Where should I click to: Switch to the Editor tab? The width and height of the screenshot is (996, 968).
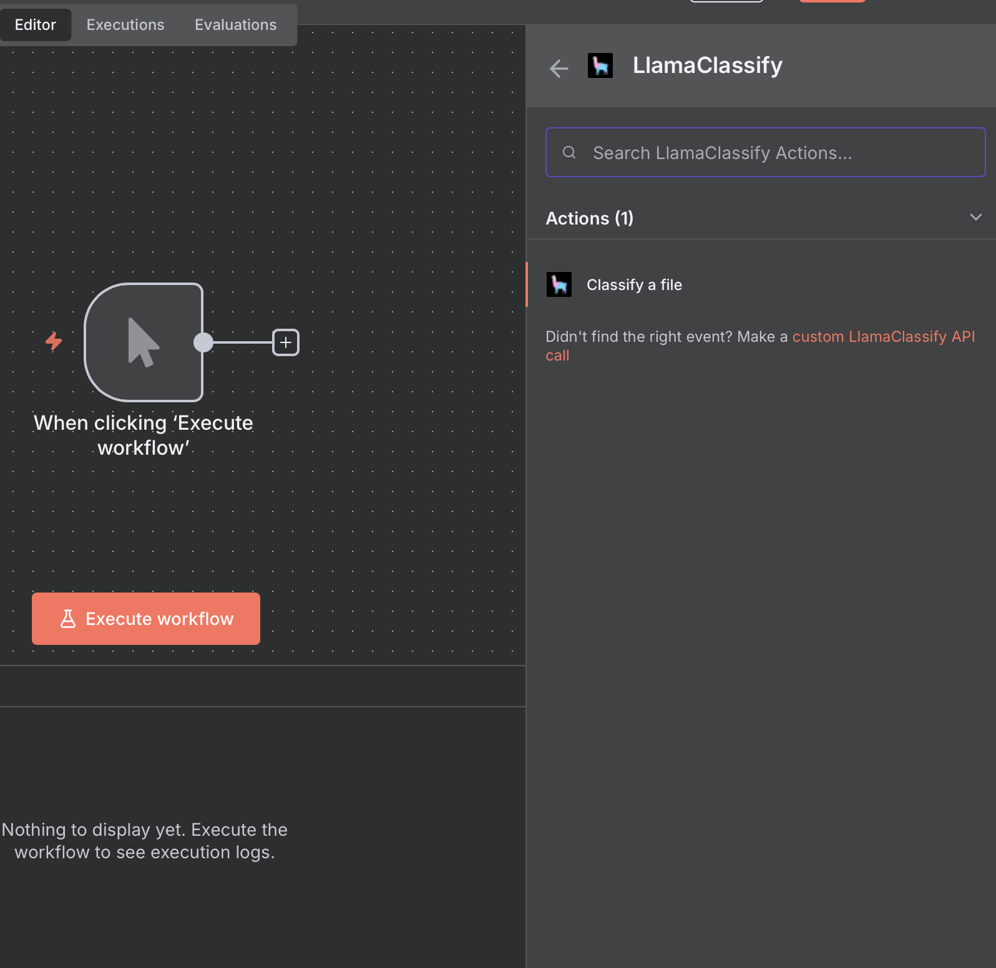(36, 25)
